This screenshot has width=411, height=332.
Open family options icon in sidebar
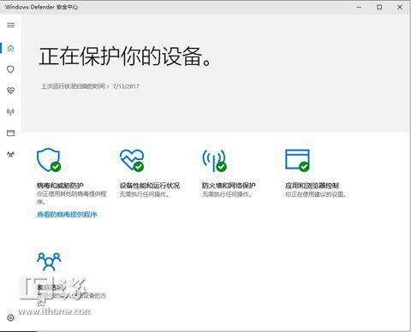pyautogui.click(x=10, y=154)
